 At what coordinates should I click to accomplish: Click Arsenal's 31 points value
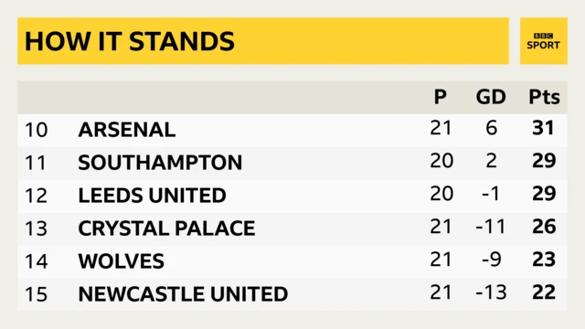(x=543, y=128)
